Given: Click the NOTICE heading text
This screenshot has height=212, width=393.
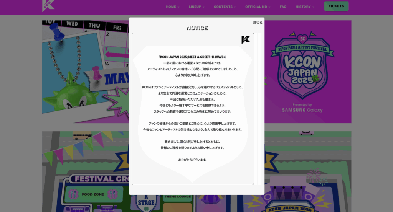Looking at the screenshot, I should pos(197,28).
